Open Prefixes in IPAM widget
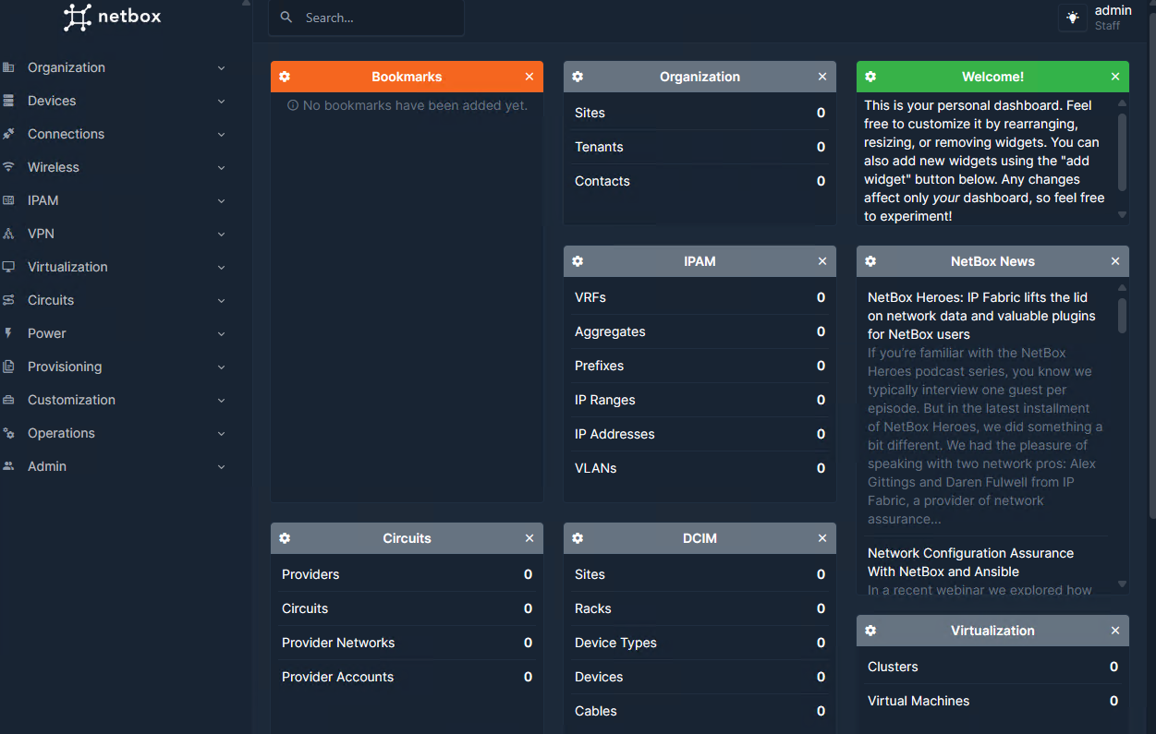The width and height of the screenshot is (1156, 734). 700,366
